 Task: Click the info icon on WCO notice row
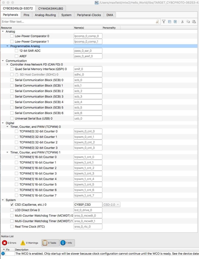[x=3, y=253]
